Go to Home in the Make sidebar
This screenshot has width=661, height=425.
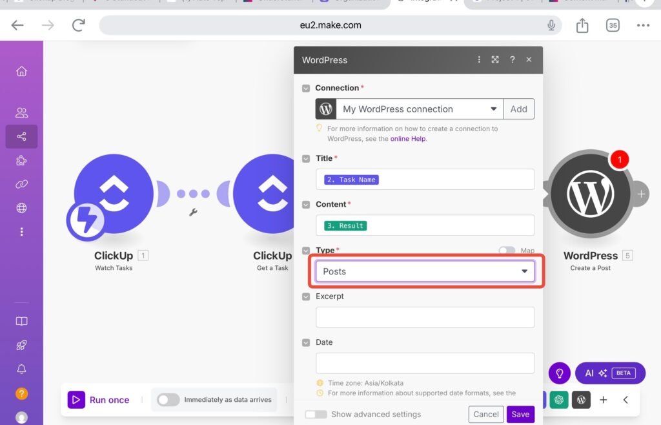point(21,71)
